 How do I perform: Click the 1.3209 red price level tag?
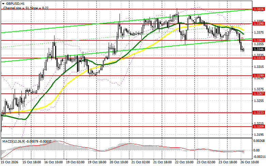click(259, 126)
